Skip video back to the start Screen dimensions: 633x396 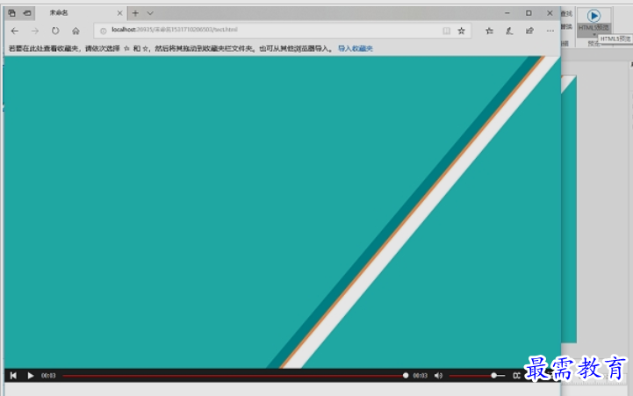[13, 376]
